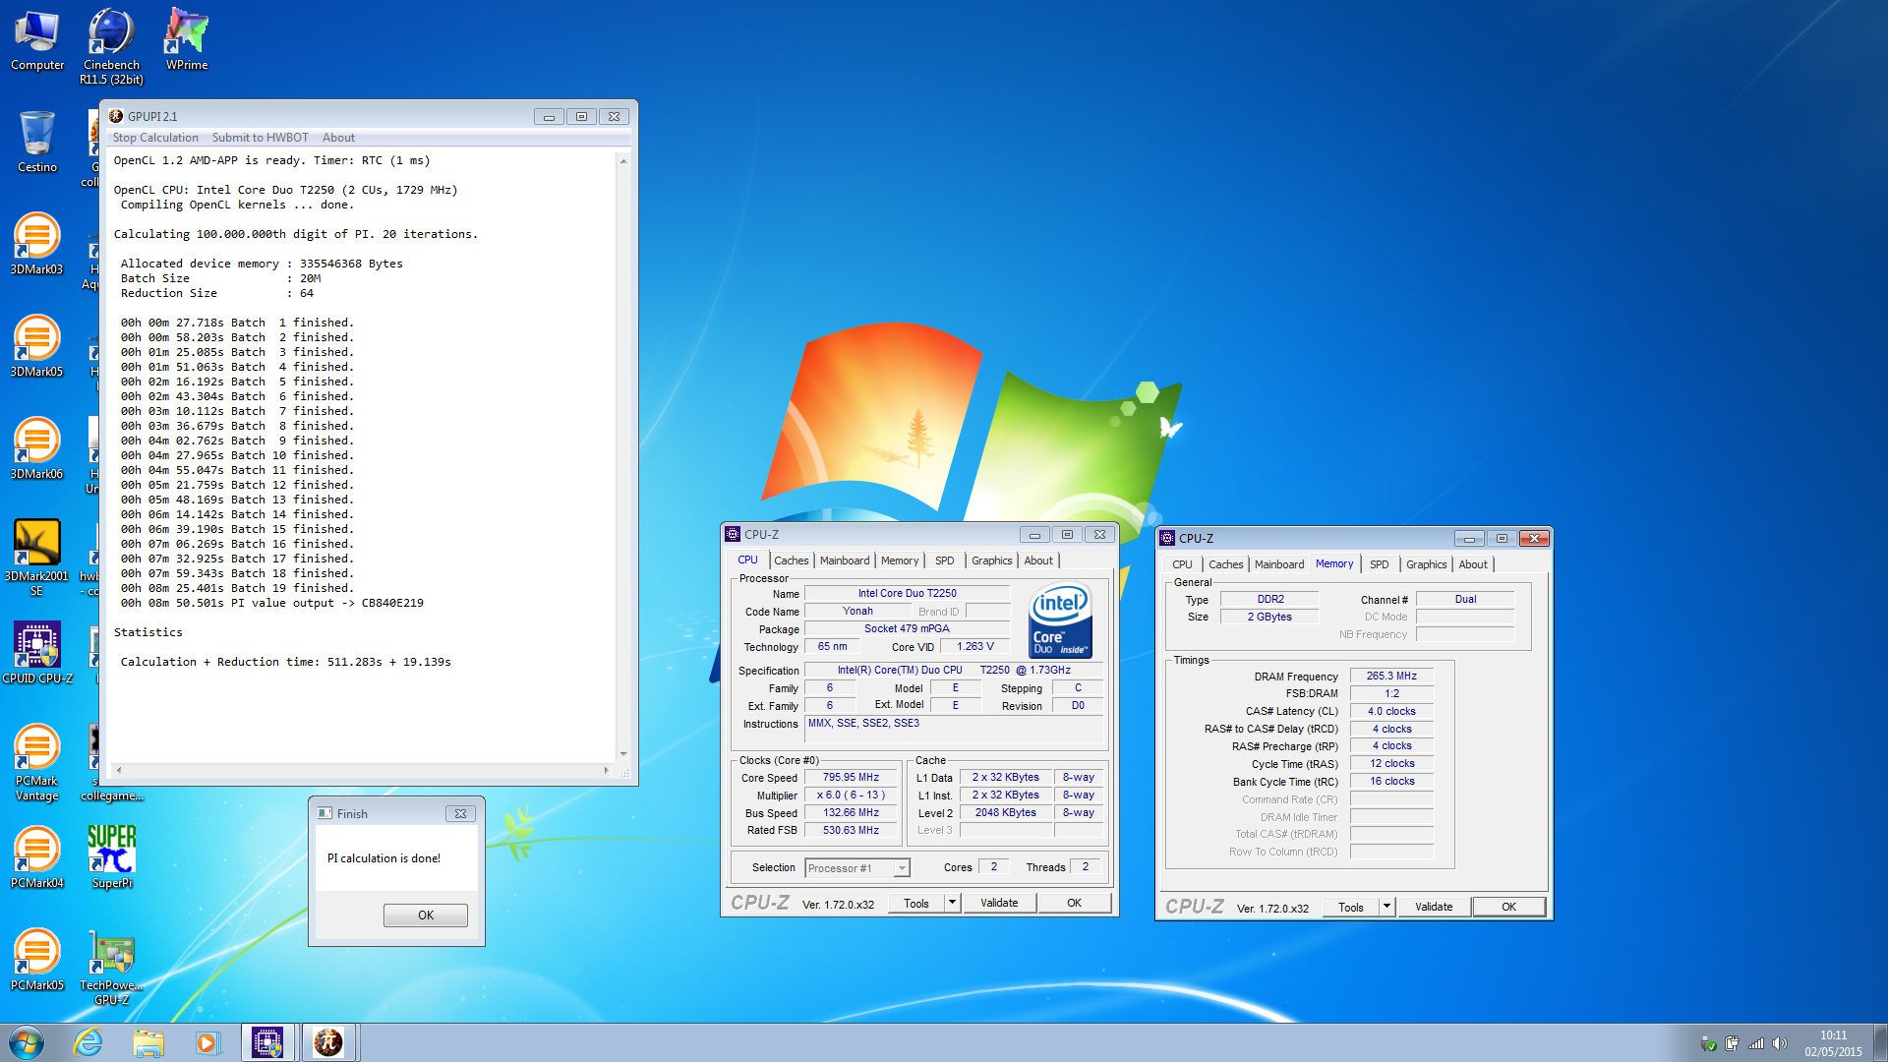
Task: Open Graphics tab in right CPU-Z window
Action: pyautogui.click(x=1426, y=564)
